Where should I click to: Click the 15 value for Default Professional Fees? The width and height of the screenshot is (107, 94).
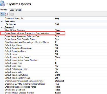click(56, 69)
